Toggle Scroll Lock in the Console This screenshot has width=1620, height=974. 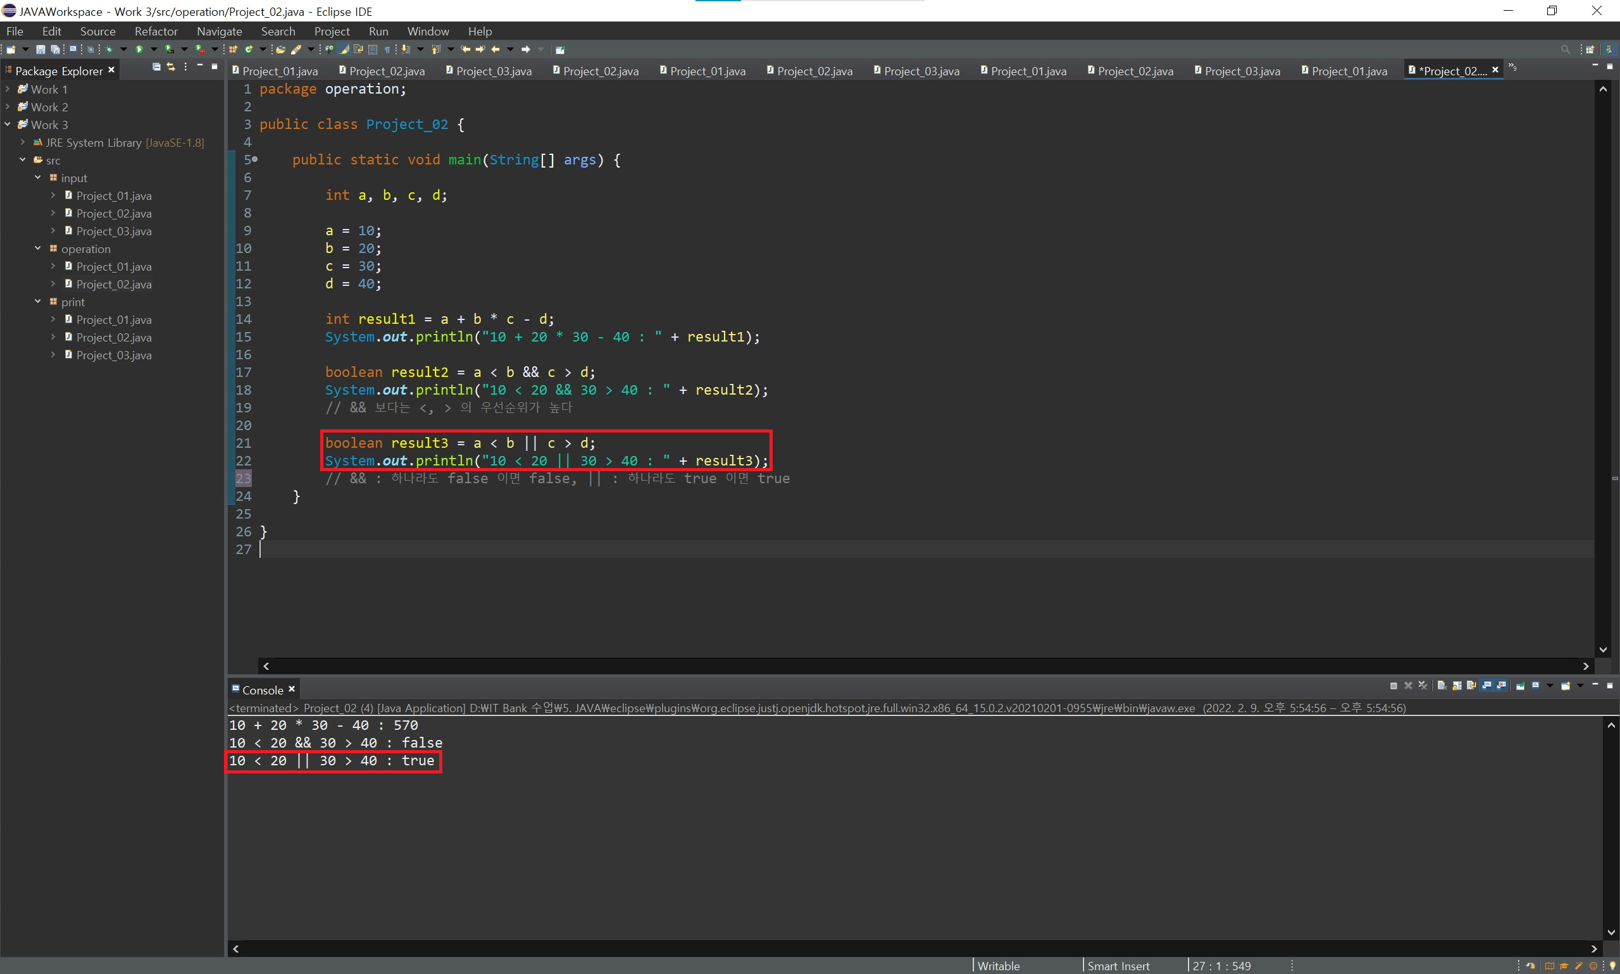(x=1457, y=686)
